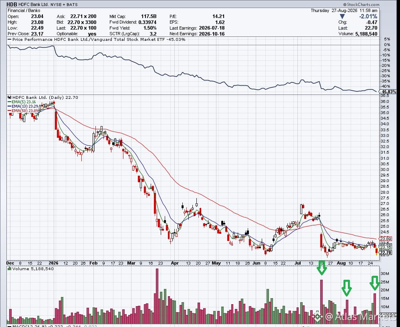
Task: Click the Ask quote 22.71 x 200
Action: pos(83,16)
